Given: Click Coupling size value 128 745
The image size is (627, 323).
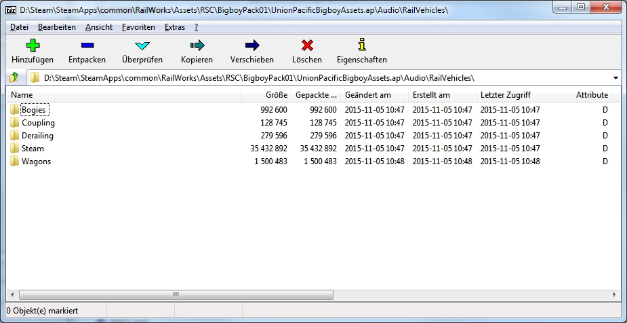Looking at the screenshot, I should click(274, 122).
